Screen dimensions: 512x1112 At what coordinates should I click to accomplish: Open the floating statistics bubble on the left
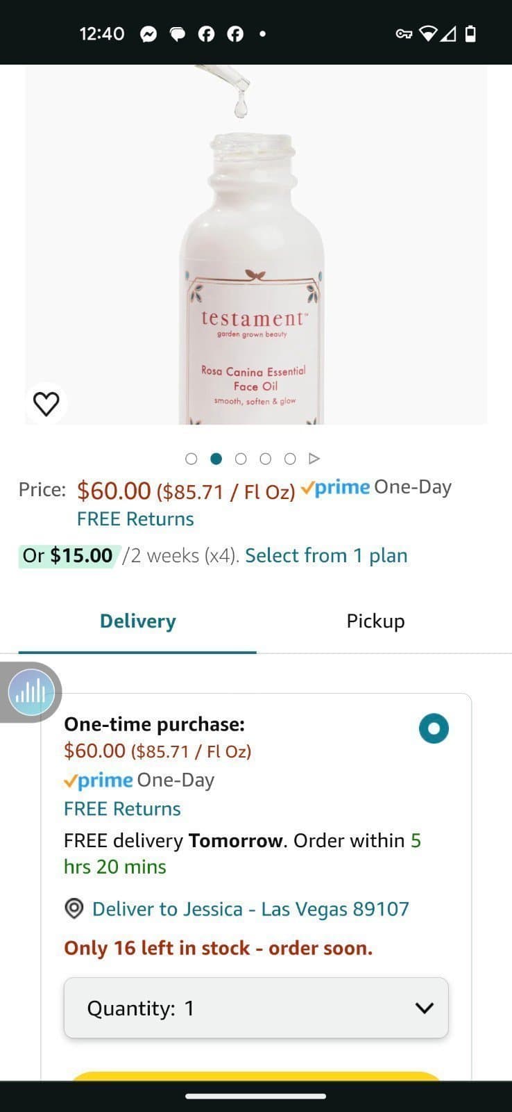click(30, 692)
